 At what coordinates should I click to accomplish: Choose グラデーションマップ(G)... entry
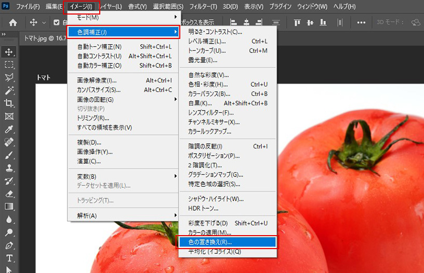pyautogui.click(x=228, y=175)
